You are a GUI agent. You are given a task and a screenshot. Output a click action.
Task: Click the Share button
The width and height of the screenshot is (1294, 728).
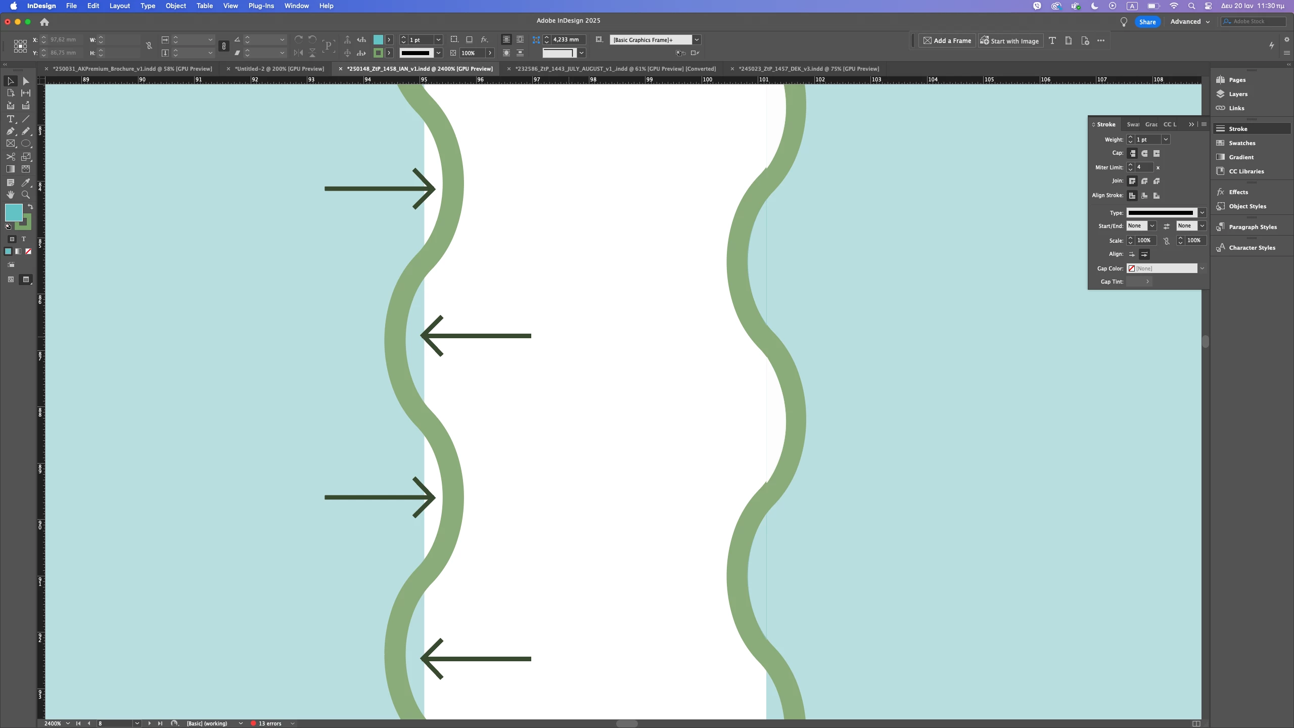coord(1147,22)
